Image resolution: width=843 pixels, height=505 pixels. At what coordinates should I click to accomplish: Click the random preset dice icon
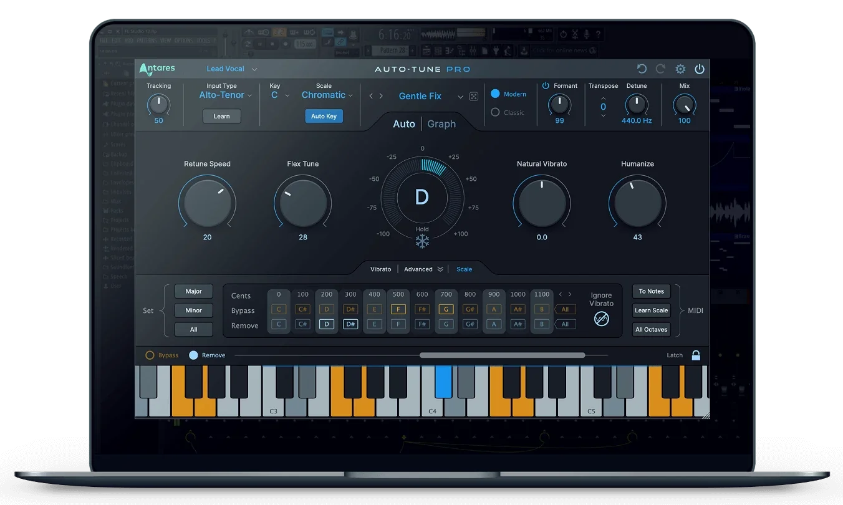point(474,97)
